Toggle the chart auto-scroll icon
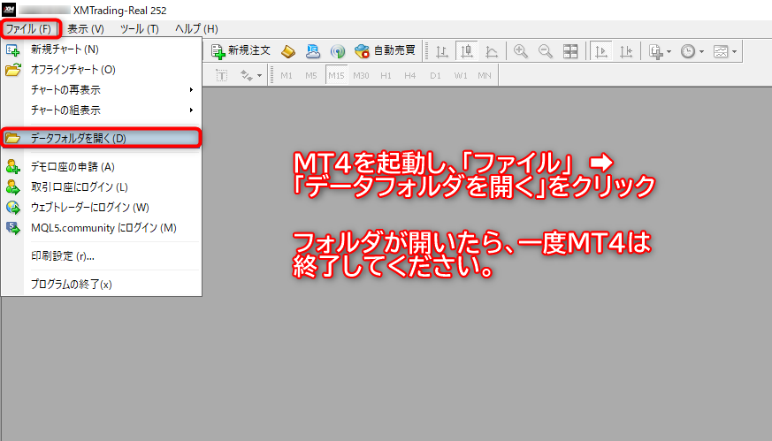Viewport: 772px width, 441px height. coord(601,51)
